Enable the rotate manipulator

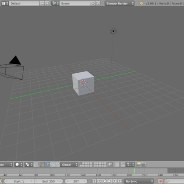point(53,165)
